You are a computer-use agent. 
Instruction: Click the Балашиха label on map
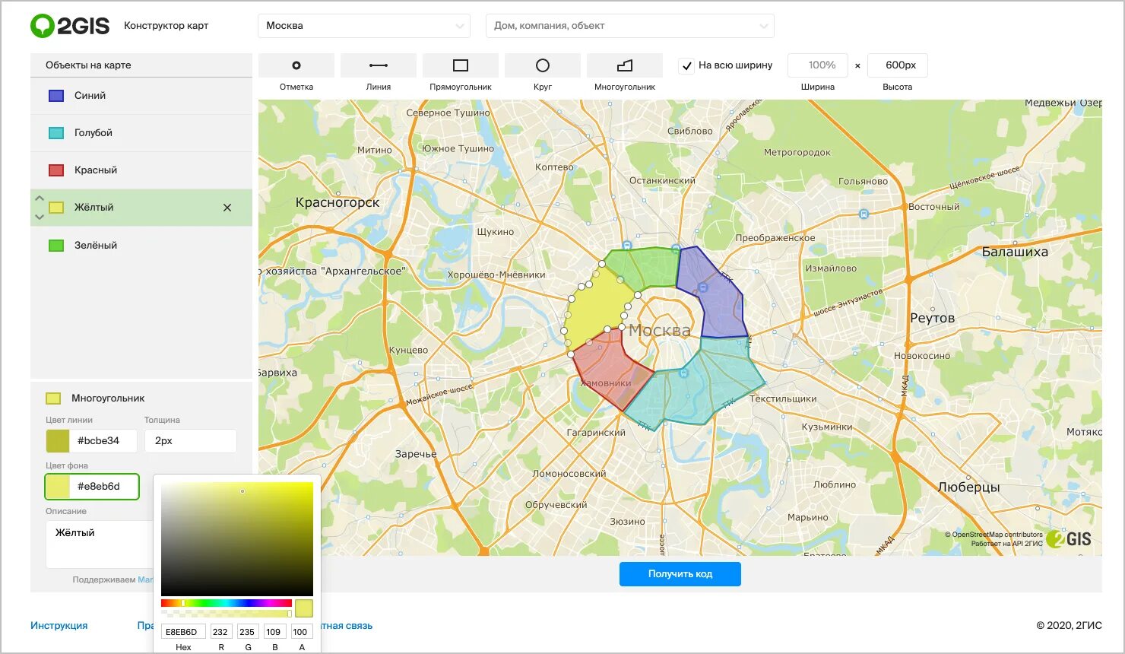[x=1015, y=252]
